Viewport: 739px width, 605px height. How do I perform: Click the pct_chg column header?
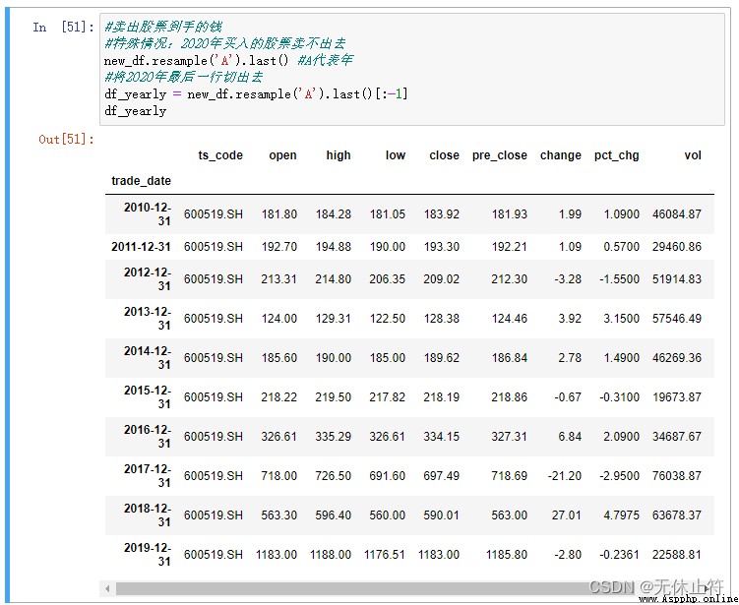pyautogui.click(x=616, y=155)
